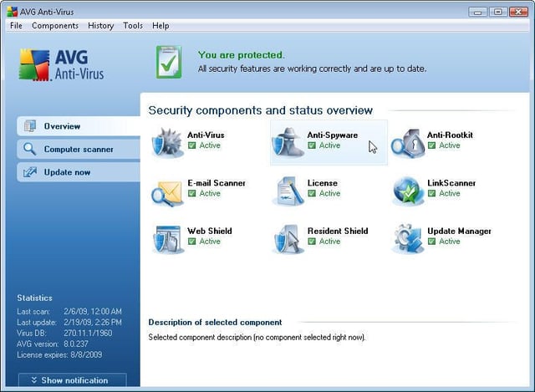Open the Components menu

[55, 26]
